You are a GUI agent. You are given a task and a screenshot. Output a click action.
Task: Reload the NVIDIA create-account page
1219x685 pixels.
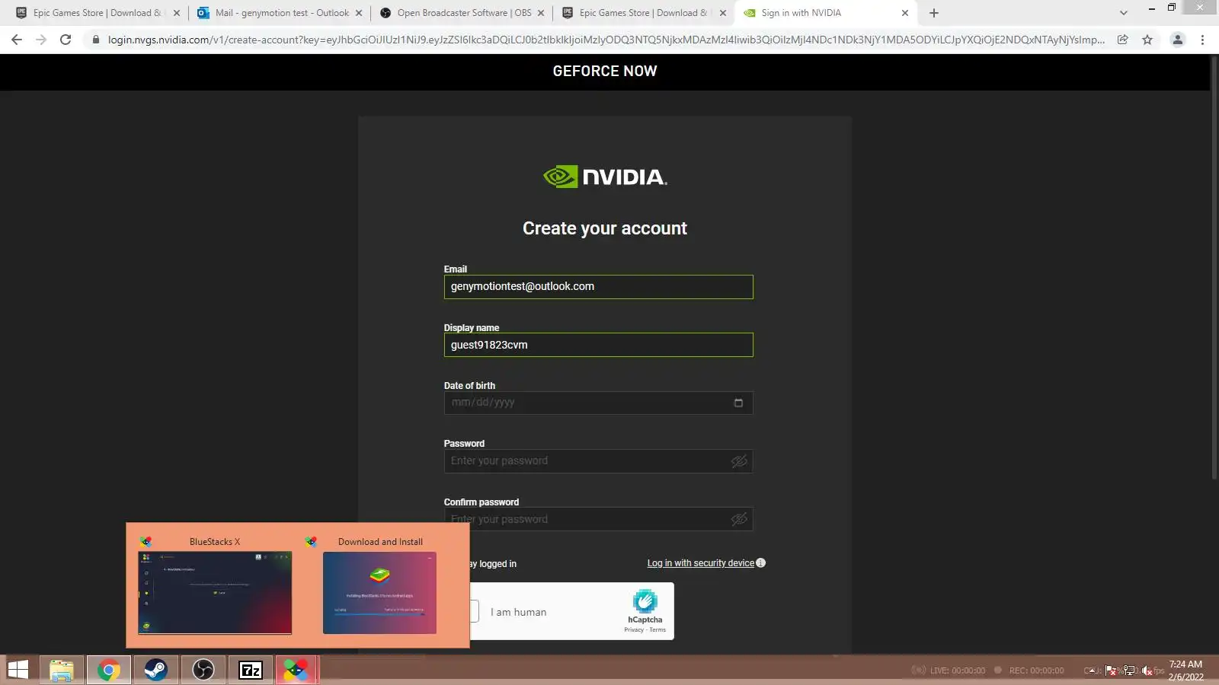[x=66, y=40]
